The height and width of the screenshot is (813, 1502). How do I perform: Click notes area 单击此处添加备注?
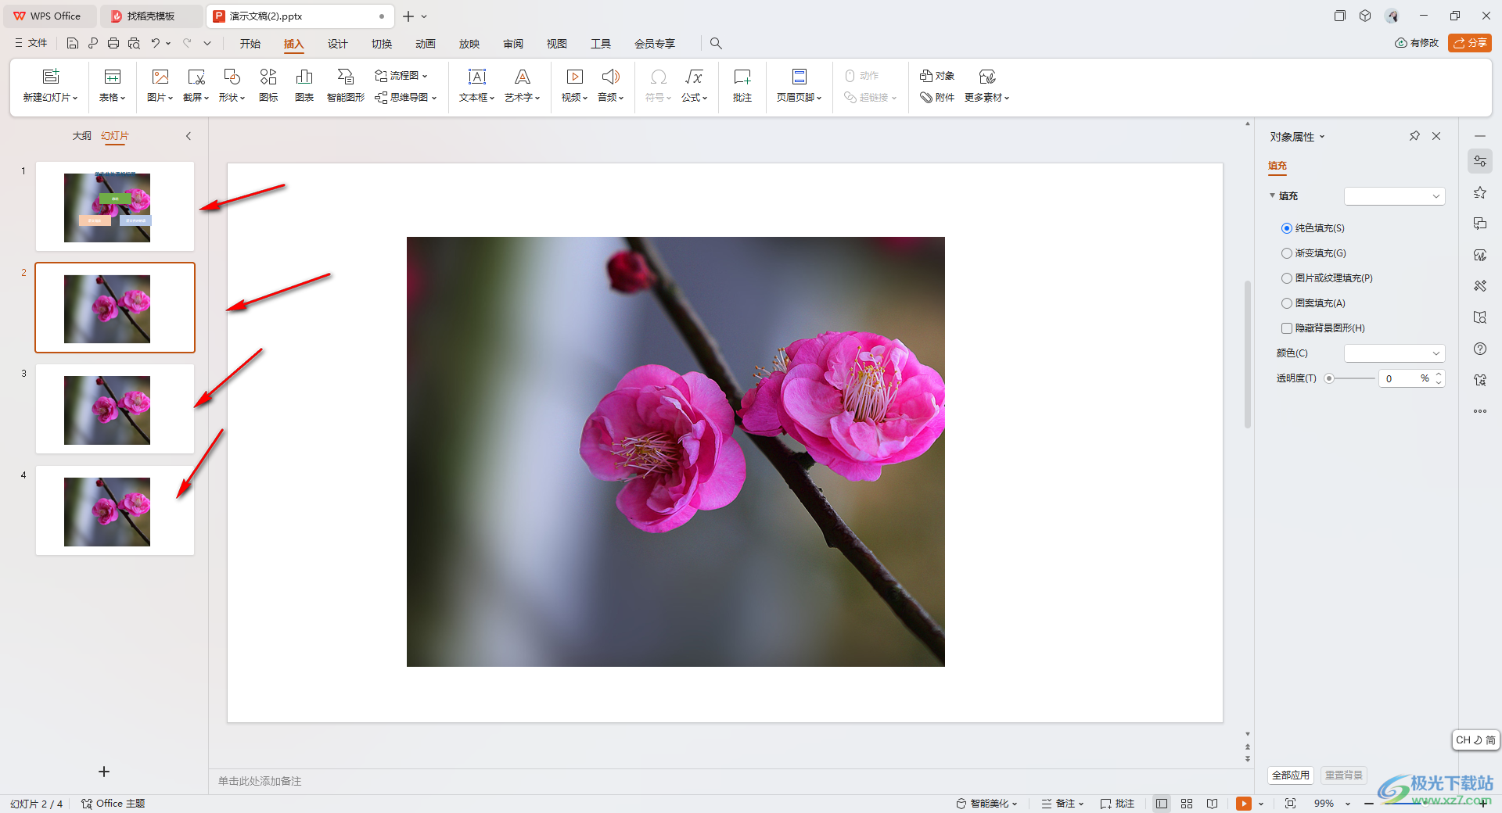(x=260, y=781)
